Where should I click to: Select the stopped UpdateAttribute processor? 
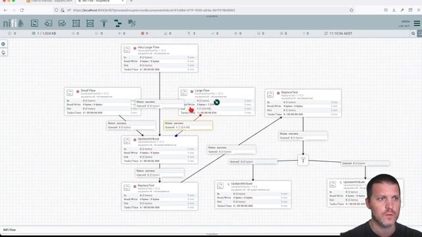tap(160, 149)
